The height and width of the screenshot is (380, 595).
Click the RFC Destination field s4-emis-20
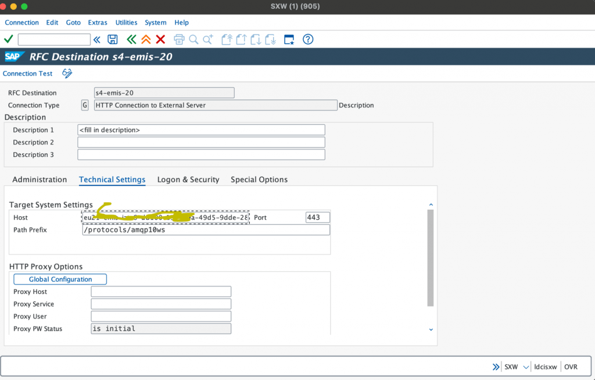(164, 92)
